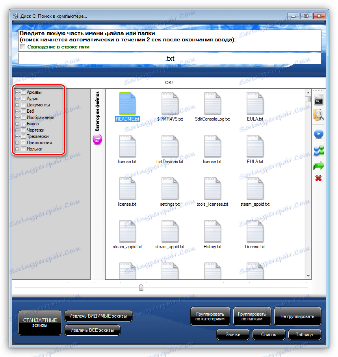The width and height of the screenshot is (338, 357).
Task: Click 'Извлечь ВИДИМЫЕ эскизы' button
Action: point(98,316)
